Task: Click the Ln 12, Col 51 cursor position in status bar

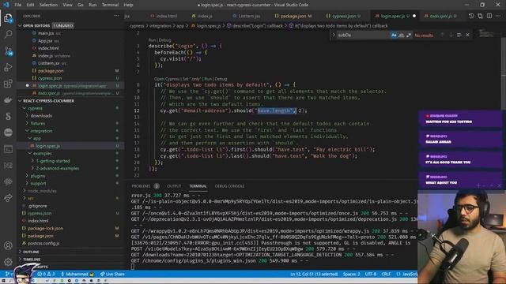Action: point(314,274)
